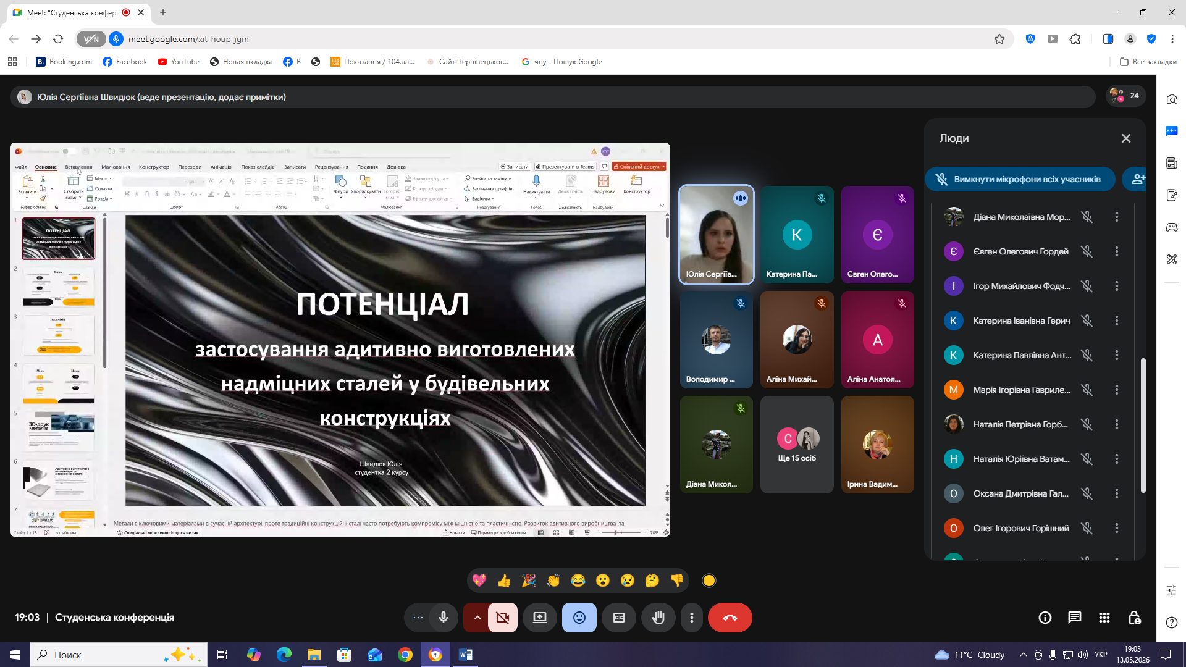The image size is (1186, 667).
Task: Open meeting details info icon
Action: (x=1045, y=618)
